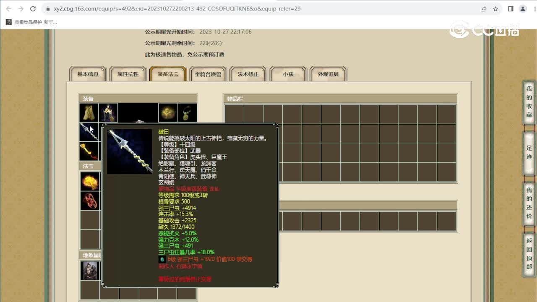Click the 强力克木 +12.0% line
537x302 pixels.
[179, 240]
